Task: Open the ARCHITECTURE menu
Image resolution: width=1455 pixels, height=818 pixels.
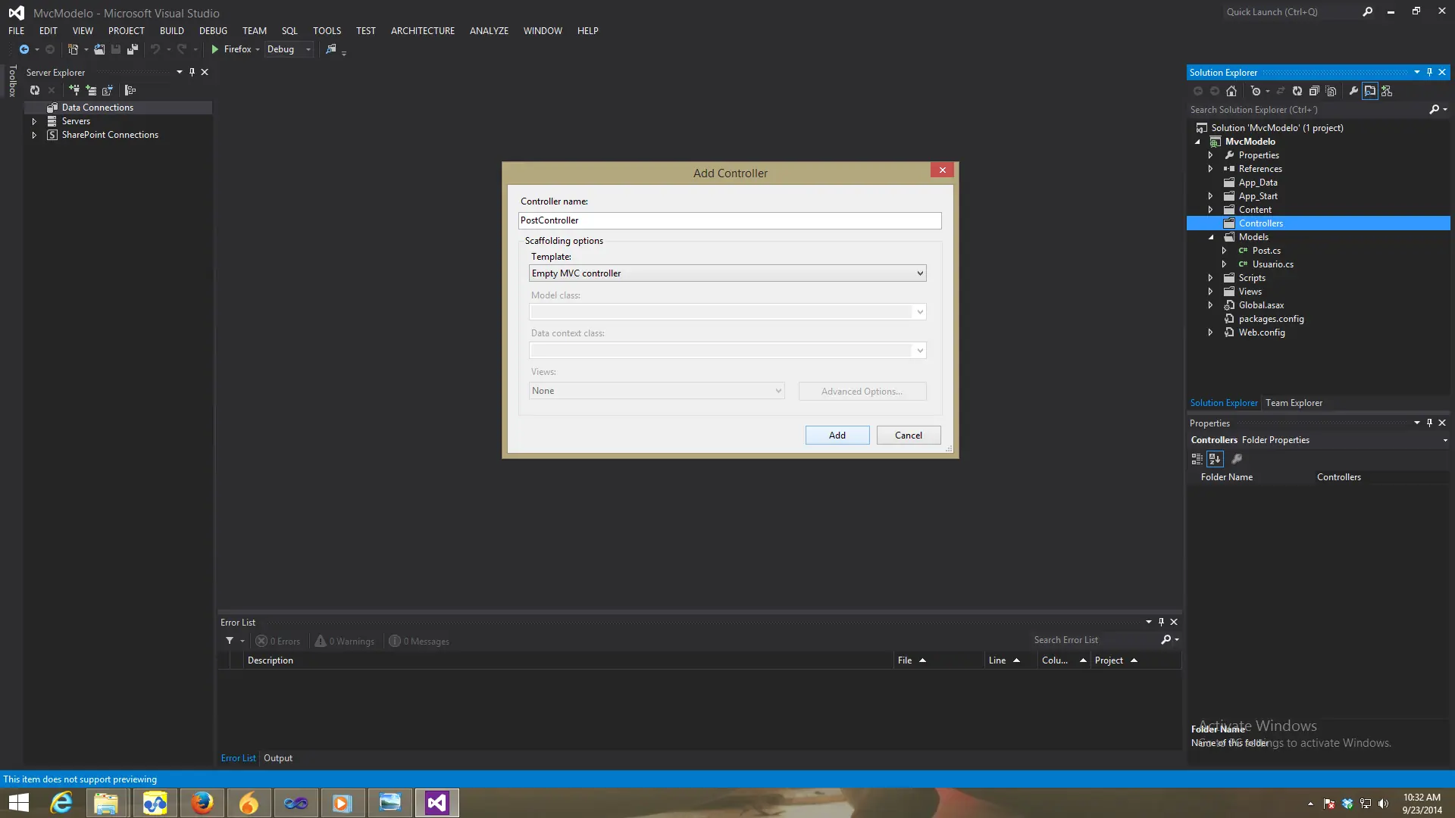Action: coord(423,31)
